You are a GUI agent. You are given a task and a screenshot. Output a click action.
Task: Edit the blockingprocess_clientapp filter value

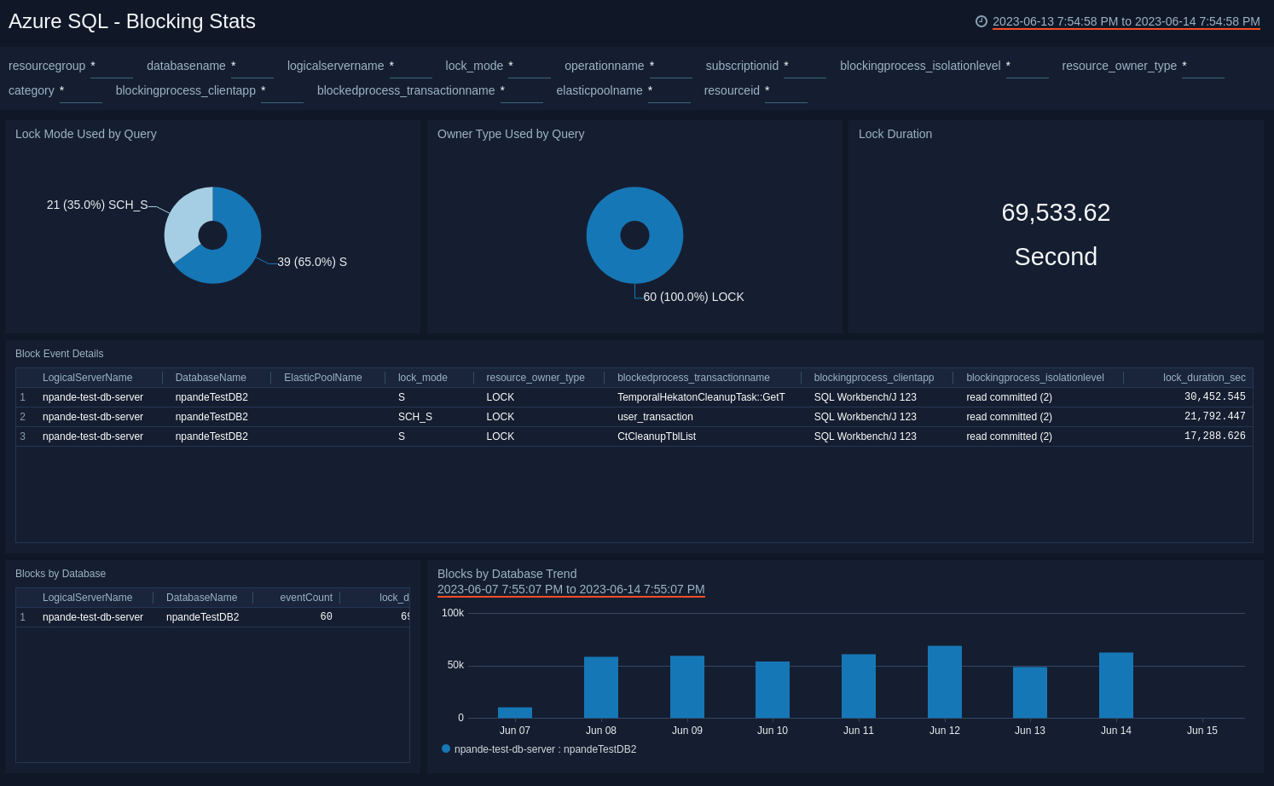point(282,91)
